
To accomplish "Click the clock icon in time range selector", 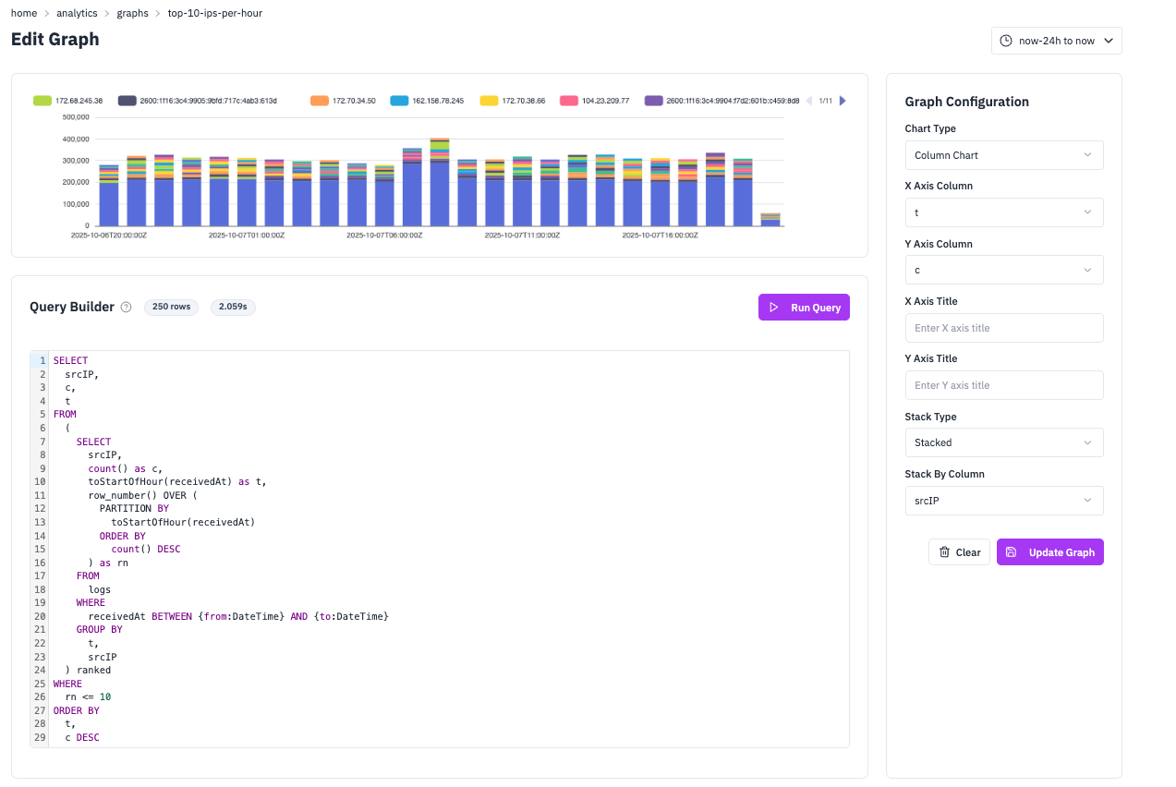I will click(1006, 42).
